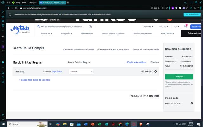This screenshot has width=203, height=127.
Task: Open the toolbar extensions cube icon
Action: 187,8
